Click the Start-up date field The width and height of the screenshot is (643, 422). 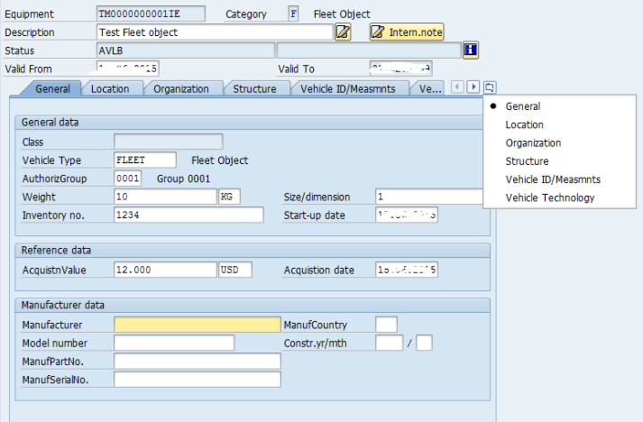[407, 215]
